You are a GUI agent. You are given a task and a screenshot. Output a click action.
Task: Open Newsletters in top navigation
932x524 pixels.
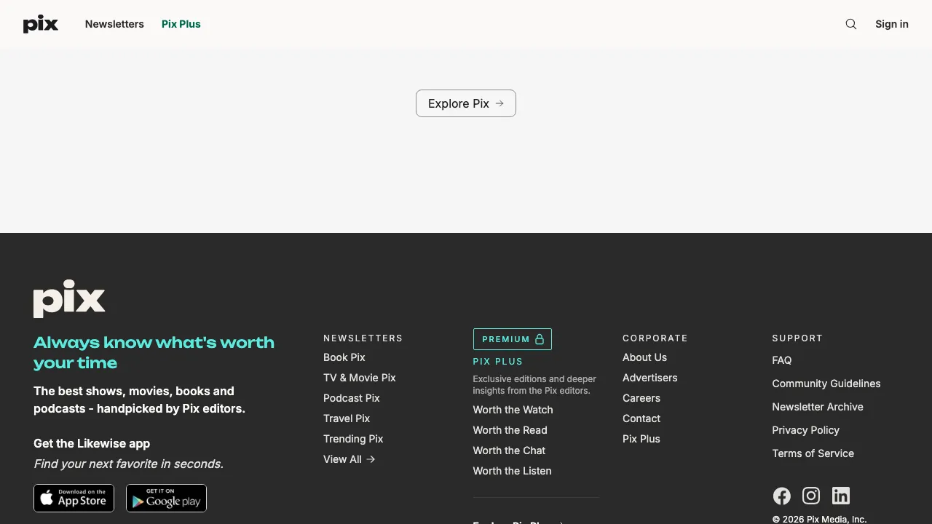114,24
